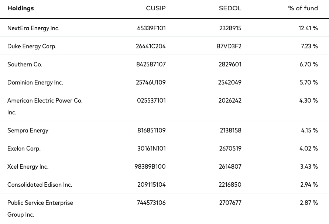Image resolution: width=329 pixels, height=224 pixels.
Task: Select NextEra Energy Inc. holding name
Action: tap(33, 28)
